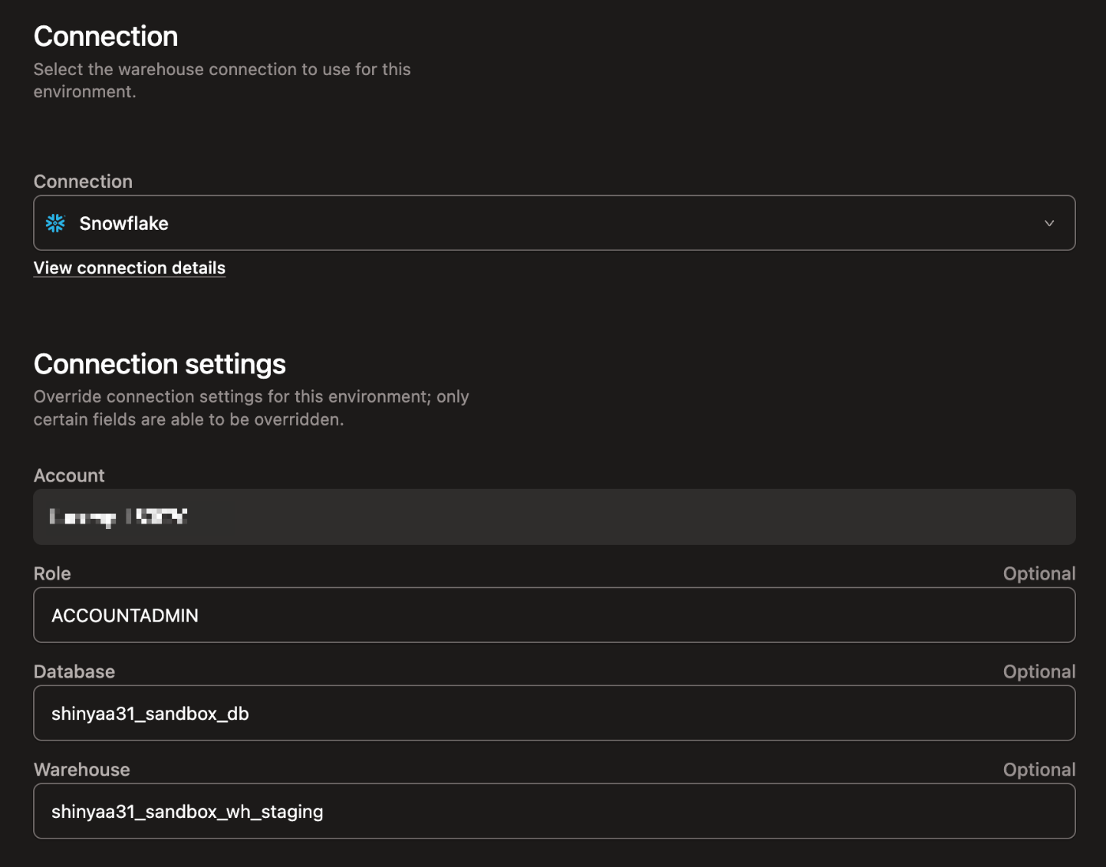The image size is (1106, 867).
Task: Click the Warehouse field label
Action: click(x=81, y=770)
